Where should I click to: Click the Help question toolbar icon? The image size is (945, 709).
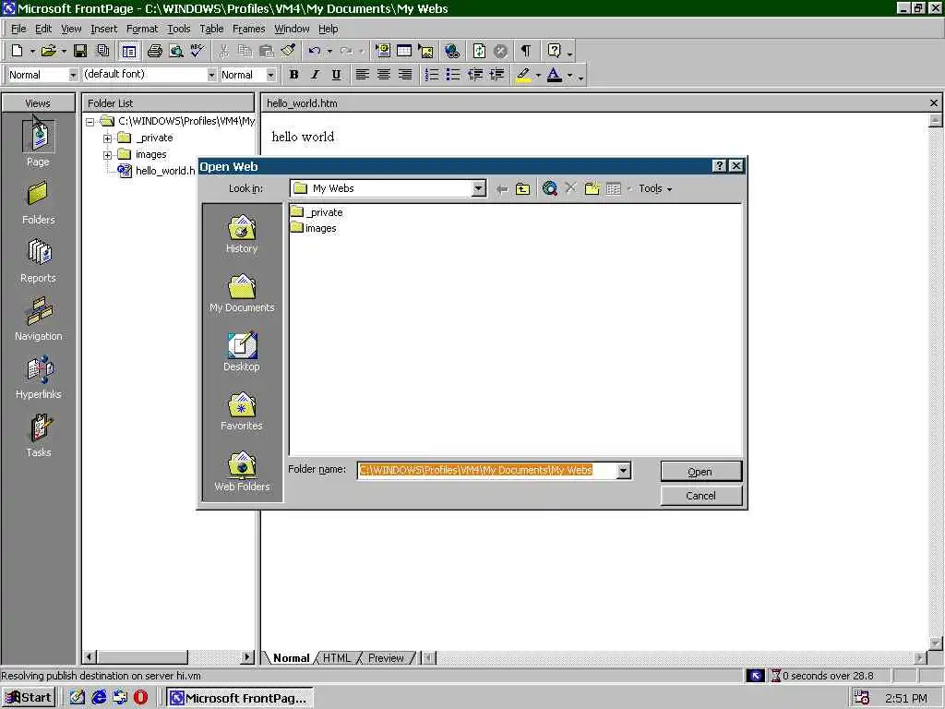(555, 52)
